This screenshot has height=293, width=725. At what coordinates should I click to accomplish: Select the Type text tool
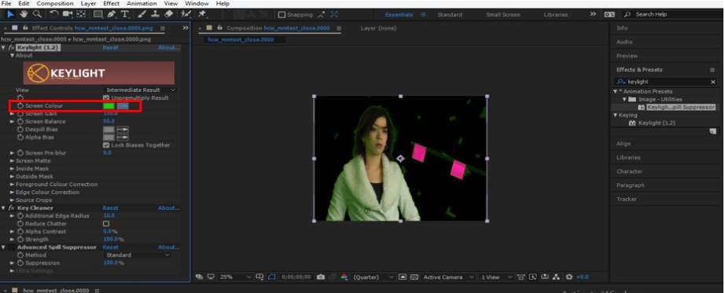[125, 14]
